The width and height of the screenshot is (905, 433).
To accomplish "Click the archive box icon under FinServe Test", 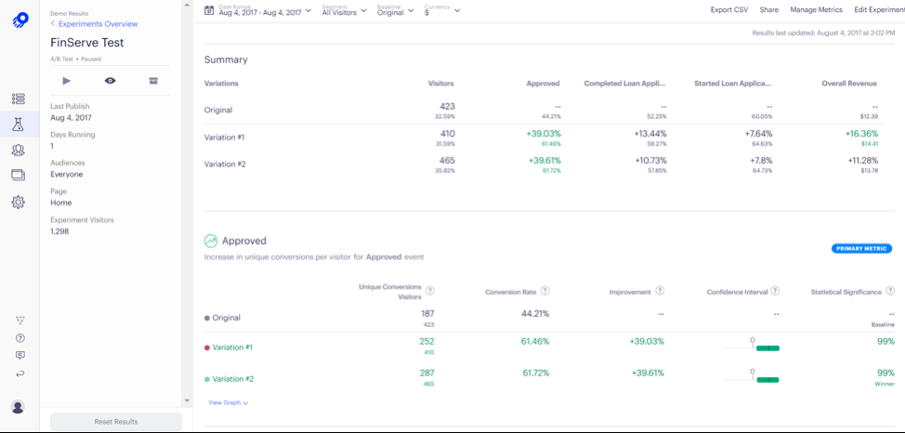I will 153,81.
